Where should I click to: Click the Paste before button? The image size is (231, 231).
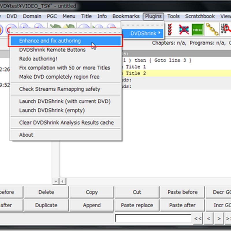[x=182, y=192]
